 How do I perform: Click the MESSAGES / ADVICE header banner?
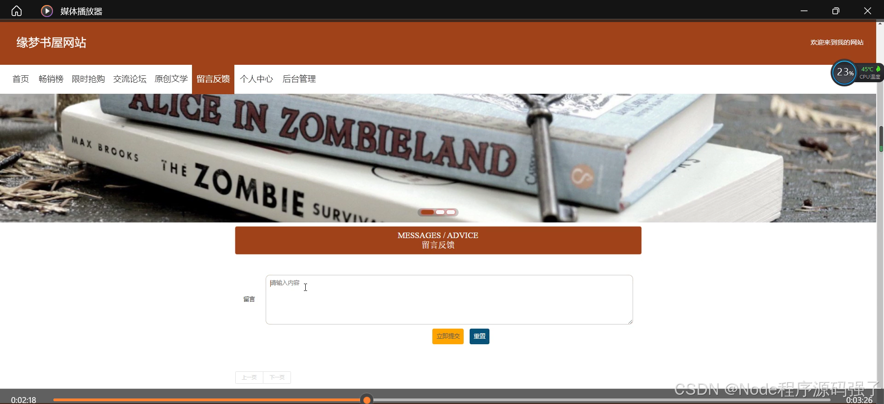click(438, 240)
